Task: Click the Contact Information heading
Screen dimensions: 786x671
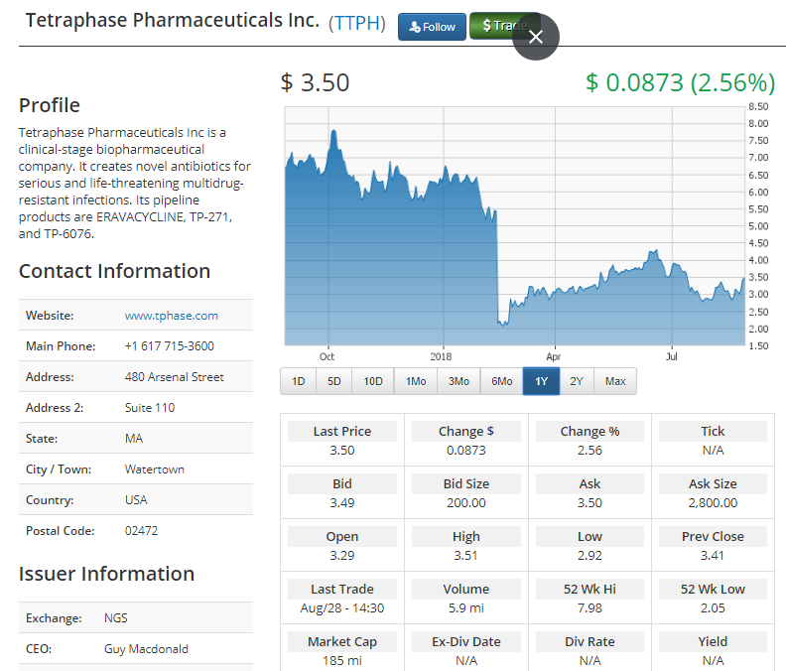Action: [114, 271]
